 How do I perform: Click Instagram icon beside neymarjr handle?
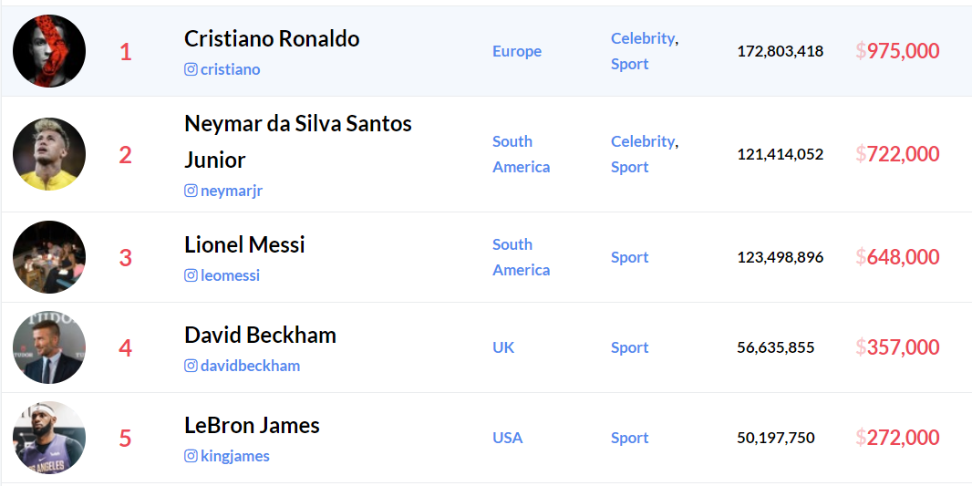pyautogui.click(x=191, y=191)
